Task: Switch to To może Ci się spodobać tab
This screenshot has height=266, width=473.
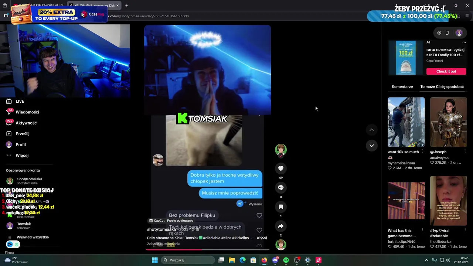Action: pos(442,86)
